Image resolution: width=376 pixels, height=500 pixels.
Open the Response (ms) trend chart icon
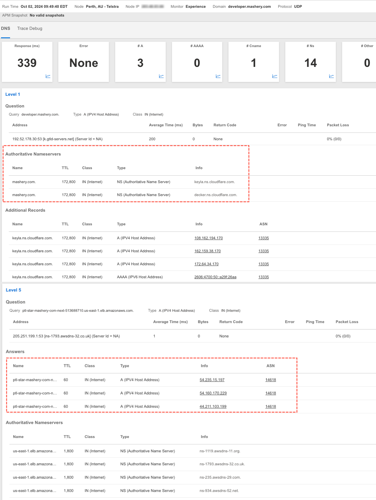(48, 76)
